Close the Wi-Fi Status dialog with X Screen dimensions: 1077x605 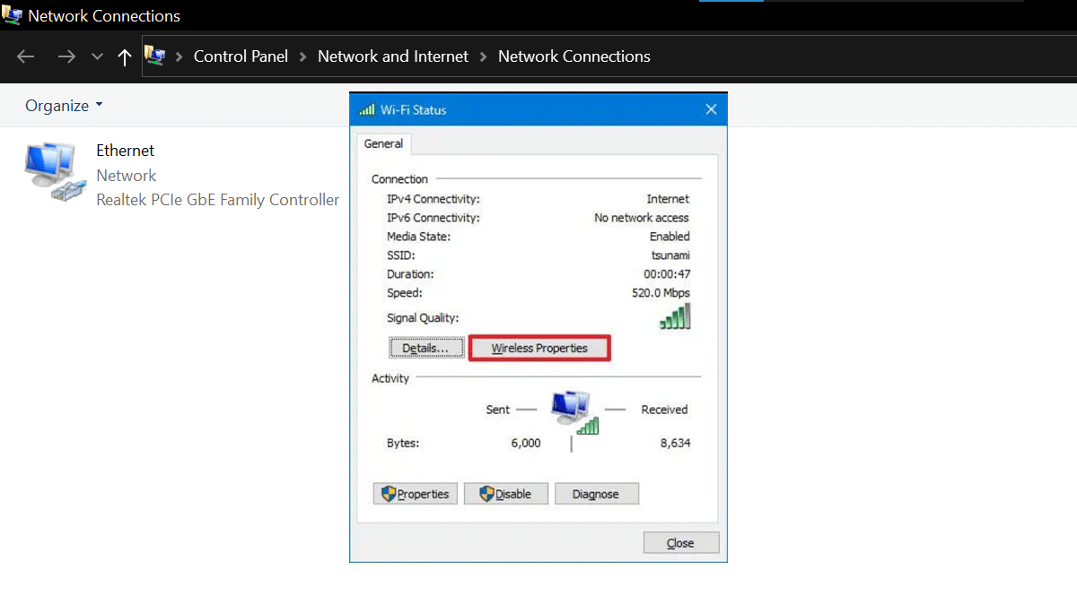711,109
